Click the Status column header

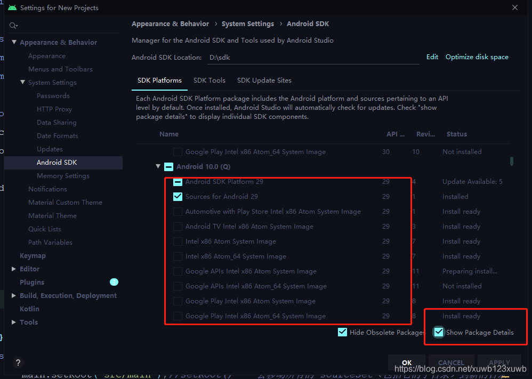[x=457, y=134]
